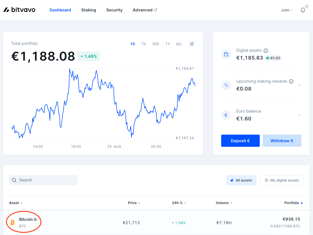Click the Digital assets info icon
The height and width of the screenshot is (235, 313).
[x=266, y=50]
